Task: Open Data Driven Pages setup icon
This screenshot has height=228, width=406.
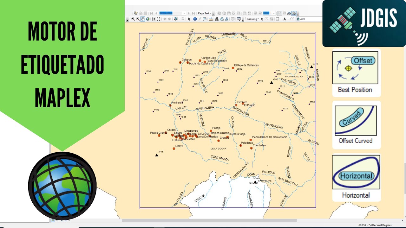Action: (136, 13)
